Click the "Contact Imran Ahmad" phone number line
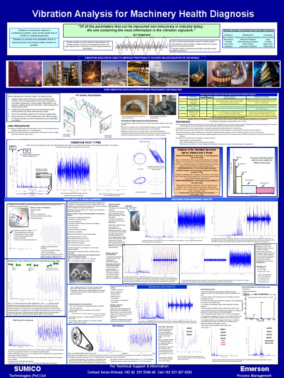Image resolution: width=284 pixels, height=378 pixels. 139,372
